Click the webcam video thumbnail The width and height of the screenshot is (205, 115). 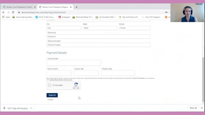pos(187,13)
